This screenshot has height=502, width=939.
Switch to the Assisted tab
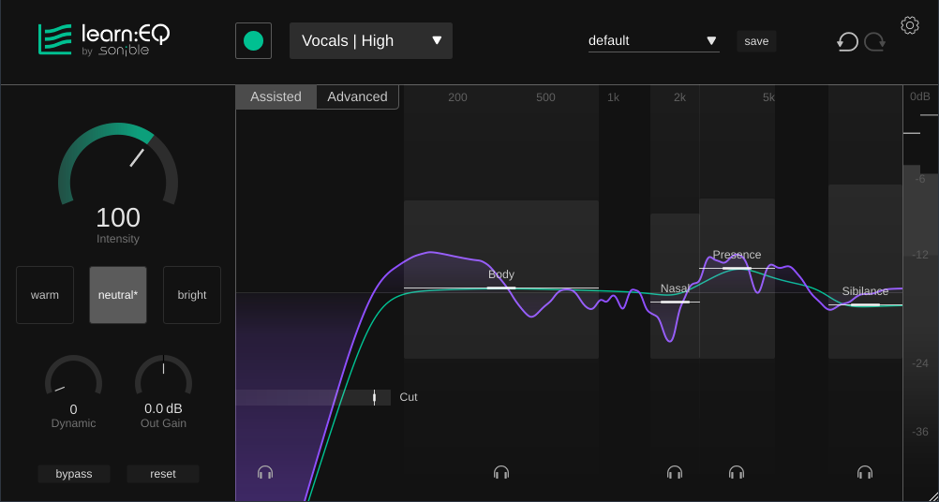pyautogui.click(x=276, y=97)
